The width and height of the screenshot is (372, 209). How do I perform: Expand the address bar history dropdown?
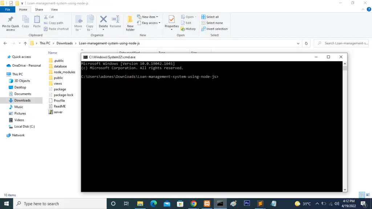pyautogui.click(x=299, y=43)
